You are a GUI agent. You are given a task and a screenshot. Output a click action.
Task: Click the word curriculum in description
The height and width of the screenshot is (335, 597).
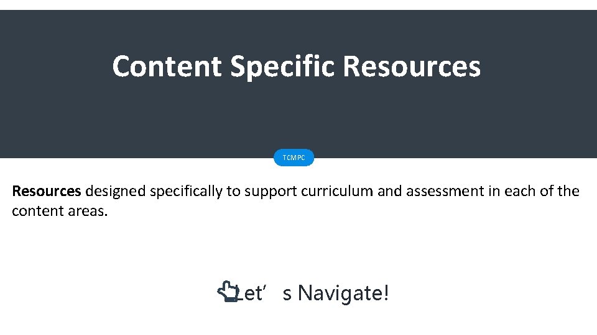click(x=338, y=191)
